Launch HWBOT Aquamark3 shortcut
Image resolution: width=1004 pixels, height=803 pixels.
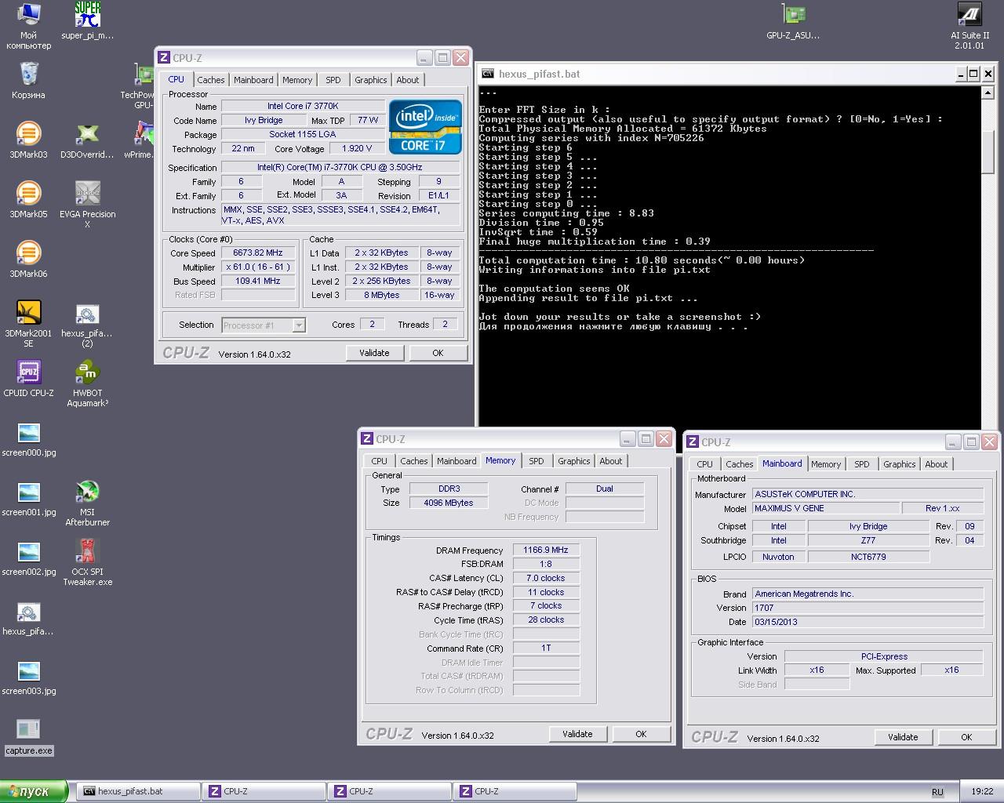87,383
